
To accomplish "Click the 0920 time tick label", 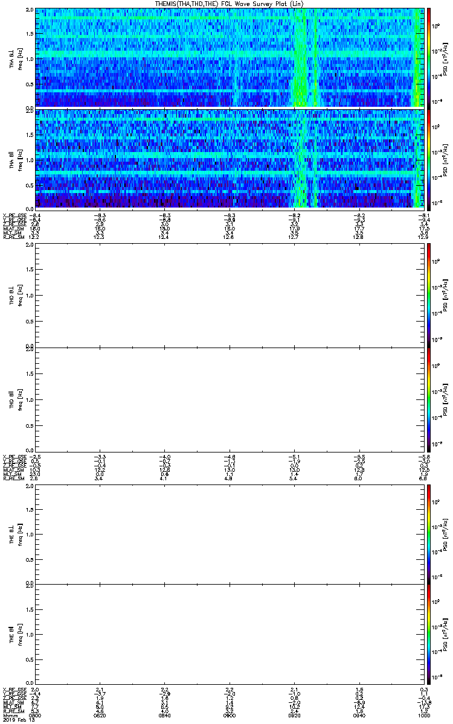I will (295, 715).
